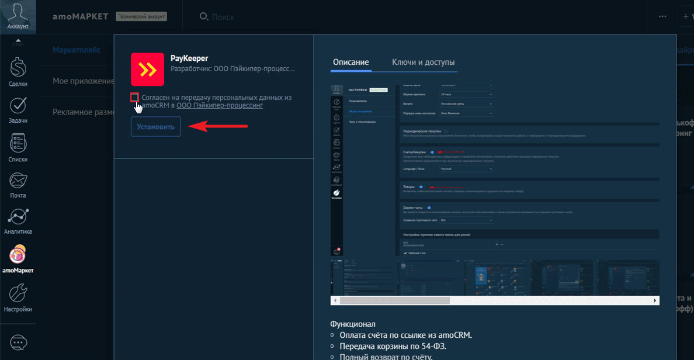The width and height of the screenshot is (694, 360).
Task: Check the personal data consent checkbox
Action: click(x=135, y=98)
